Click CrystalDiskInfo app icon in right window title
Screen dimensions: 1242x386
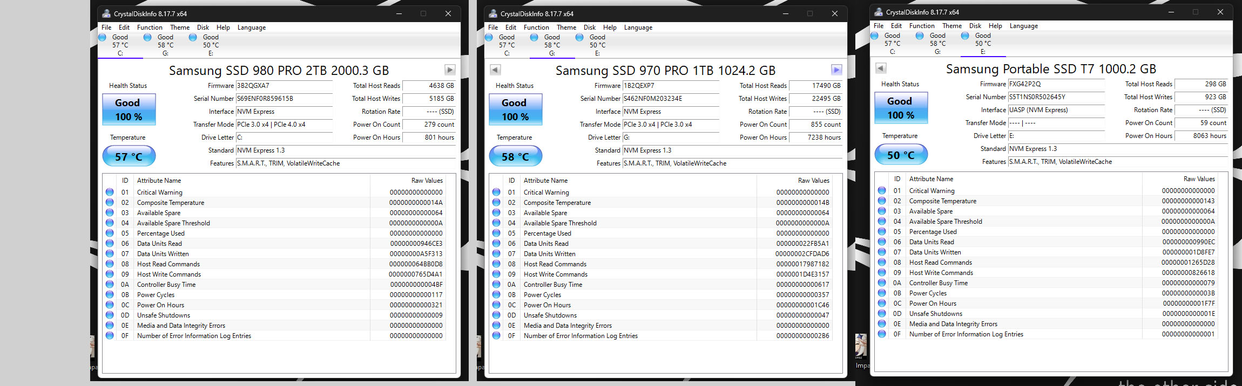coord(879,12)
